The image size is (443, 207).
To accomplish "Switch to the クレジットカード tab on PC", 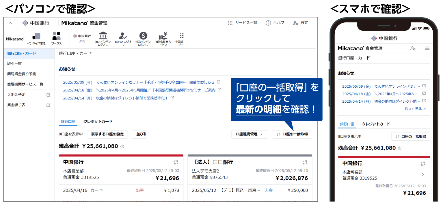I will pyautogui.click(x=98, y=122).
